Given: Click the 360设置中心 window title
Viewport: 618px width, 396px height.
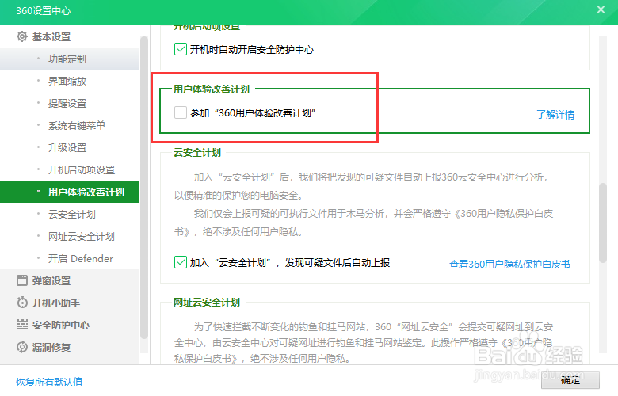Looking at the screenshot, I should click(x=43, y=10).
